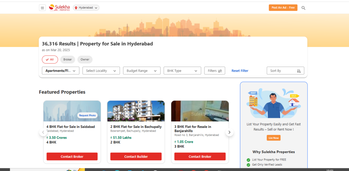Click the ₹ 3.50 Crores price

[57, 138]
